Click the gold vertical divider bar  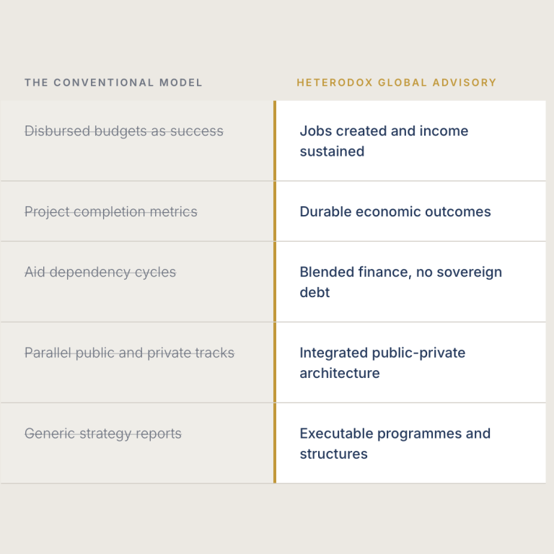point(275,292)
